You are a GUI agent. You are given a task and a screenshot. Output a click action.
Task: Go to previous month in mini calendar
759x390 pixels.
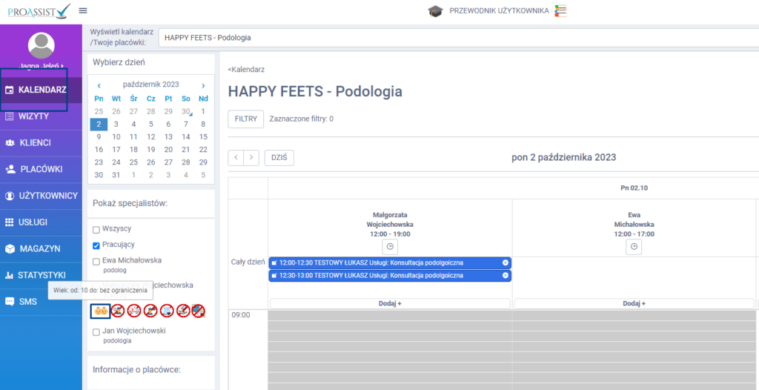pos(99,85)
